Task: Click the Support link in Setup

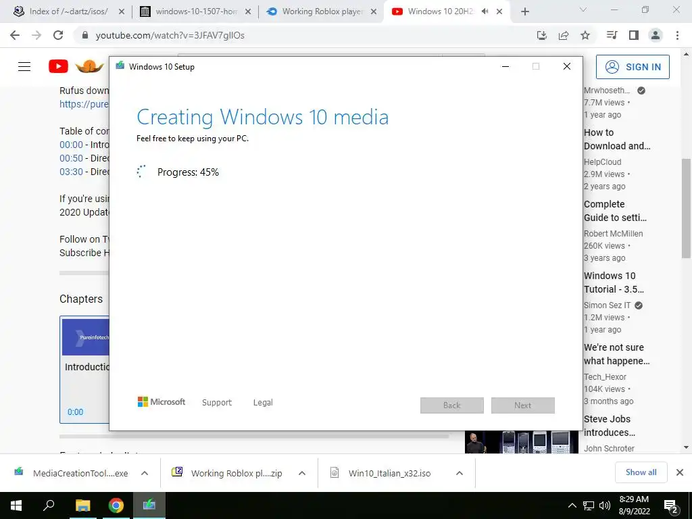Action: (x=217, y=403)
